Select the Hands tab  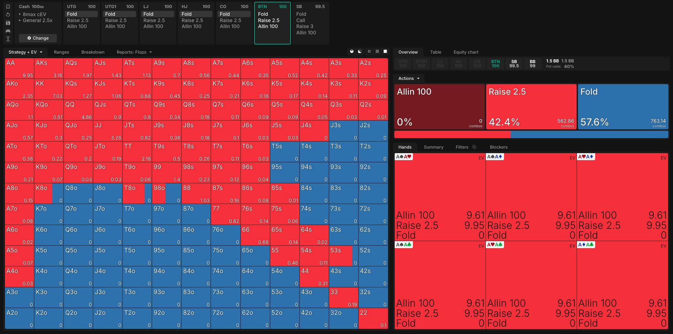405,147
